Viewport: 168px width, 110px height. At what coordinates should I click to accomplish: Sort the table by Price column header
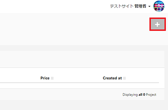coord(45,78)
